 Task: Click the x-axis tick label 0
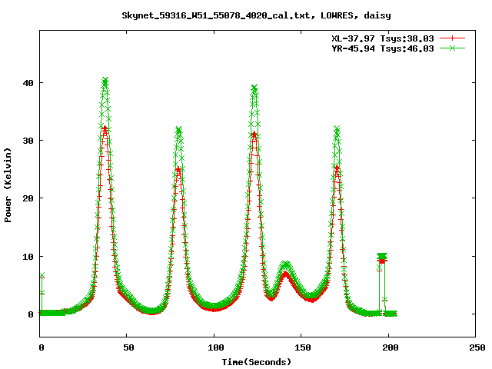pyautogui.click(x=42, y=347)
